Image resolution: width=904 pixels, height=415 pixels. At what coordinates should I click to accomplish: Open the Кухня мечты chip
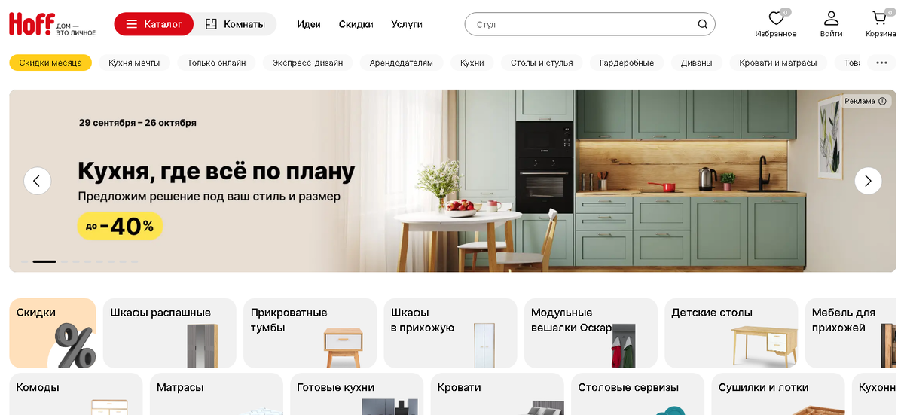(x=134, y=63)
